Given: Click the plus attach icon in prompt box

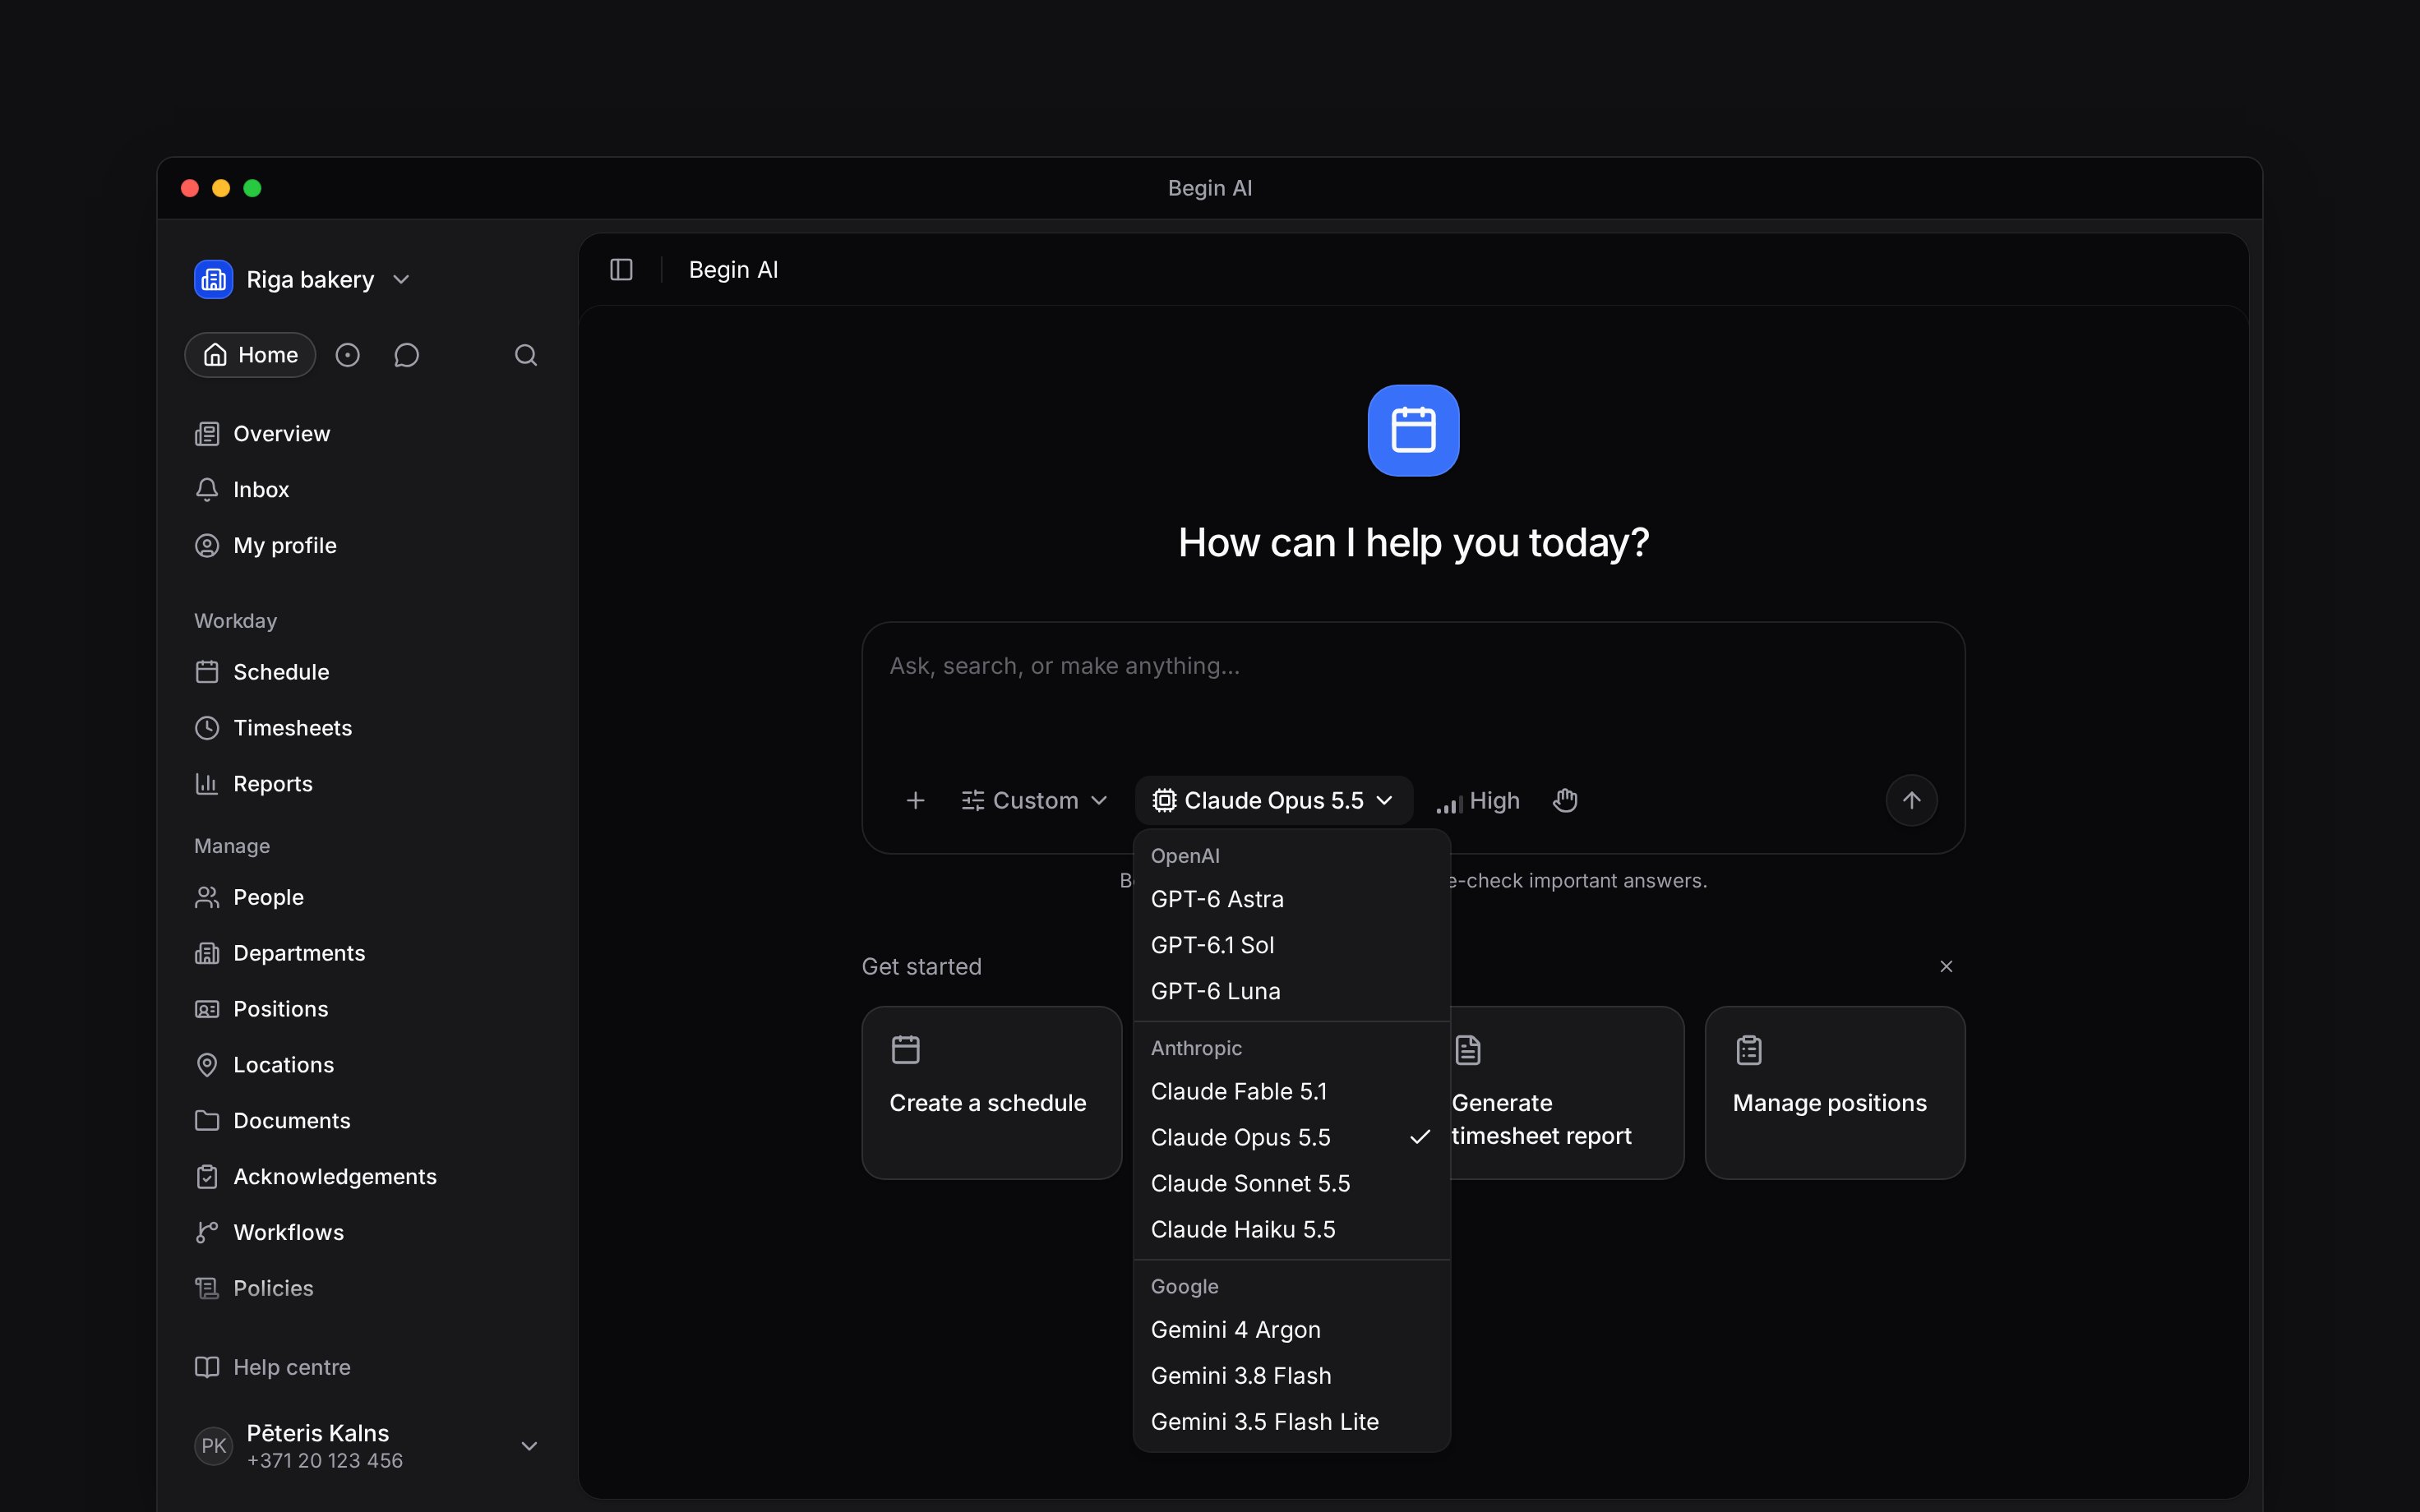Looking at the screenshot, I should click(x=915, y=801).
